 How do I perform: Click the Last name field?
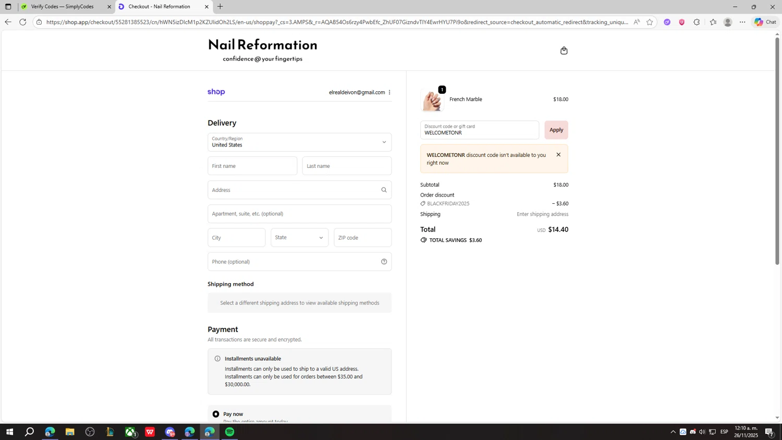[x=347, y=166]
